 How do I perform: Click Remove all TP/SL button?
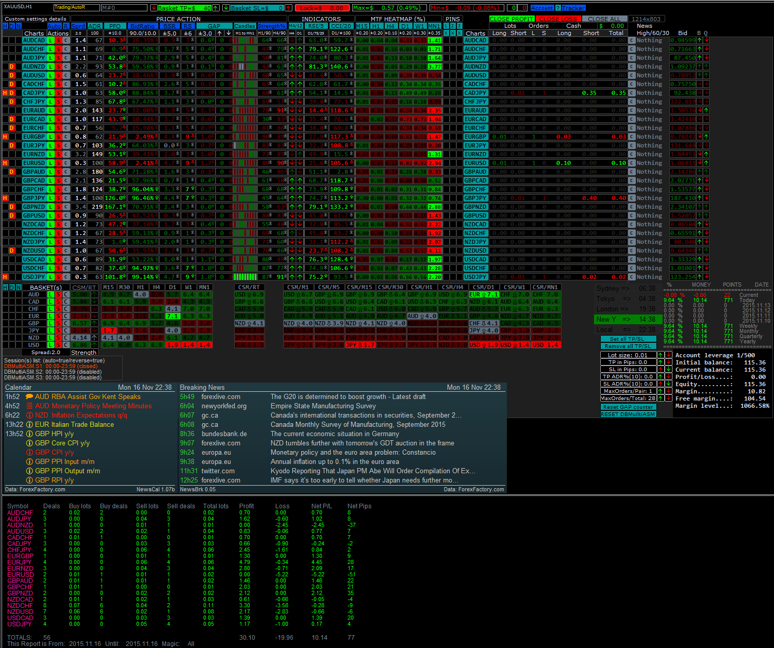pos(629,346)
